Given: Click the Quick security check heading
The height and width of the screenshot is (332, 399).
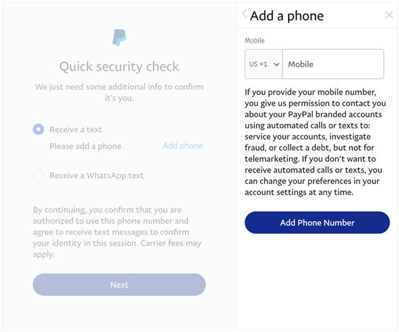Looking at the screenshot, I should [119, 67].
